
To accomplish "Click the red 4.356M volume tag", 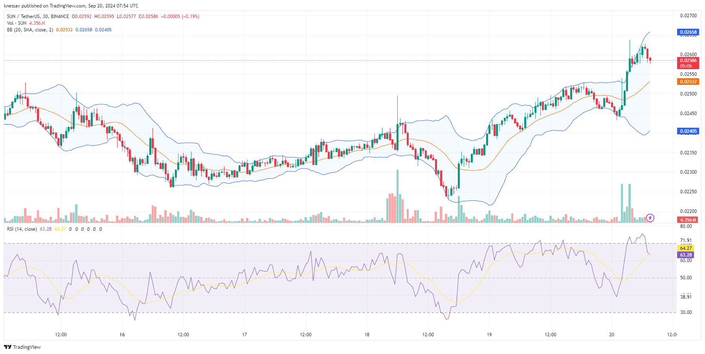I will [x=688, y=220].
